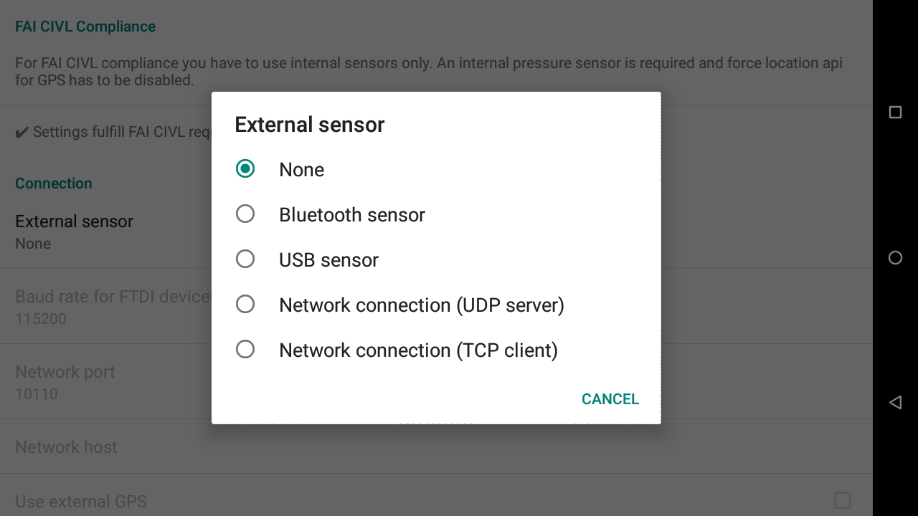Tap the recent apps square icon
Image resolution: width=918 pixels, height=516 pixels.
(895, 113)
